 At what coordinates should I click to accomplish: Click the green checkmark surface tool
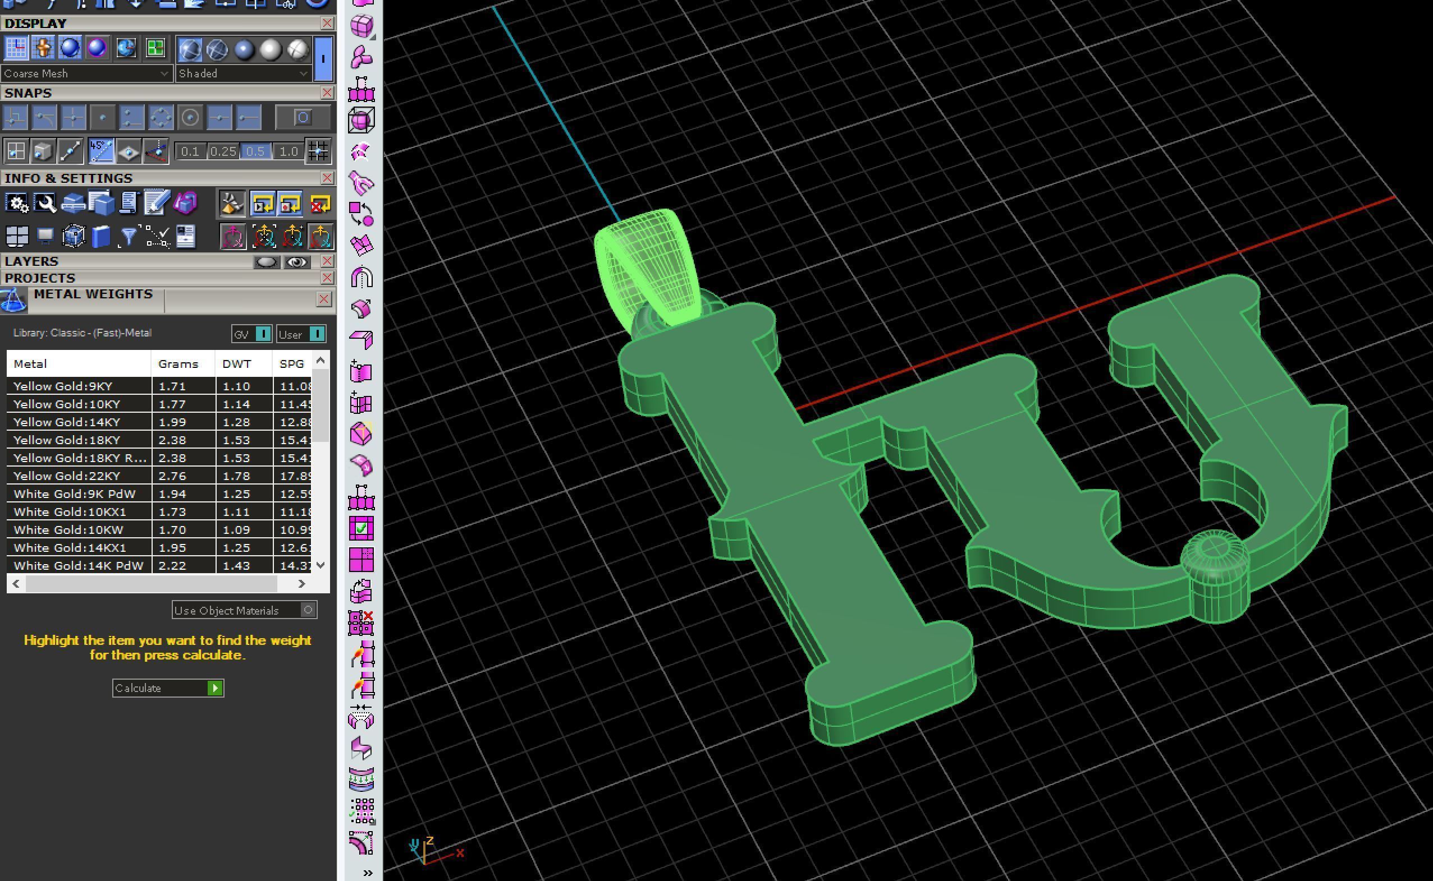[361, 528]
